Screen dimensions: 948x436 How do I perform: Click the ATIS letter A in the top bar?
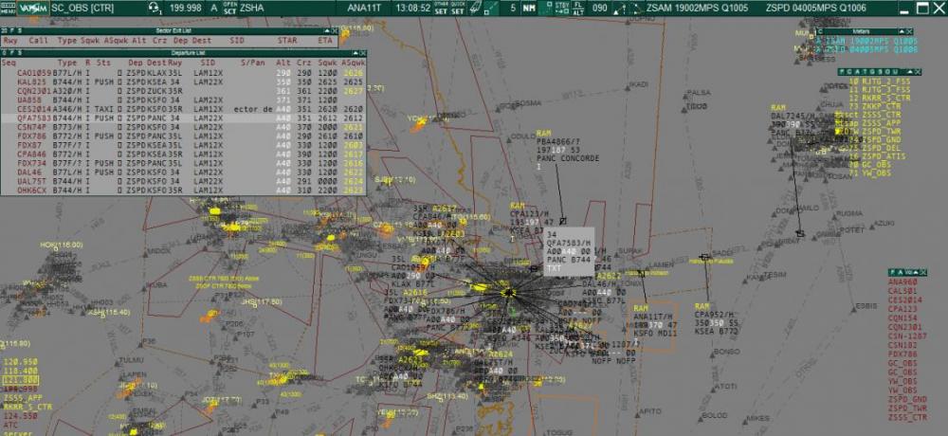coord(213,8)
